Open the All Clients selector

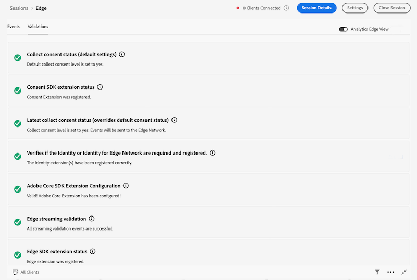click(x=26, y=272)
